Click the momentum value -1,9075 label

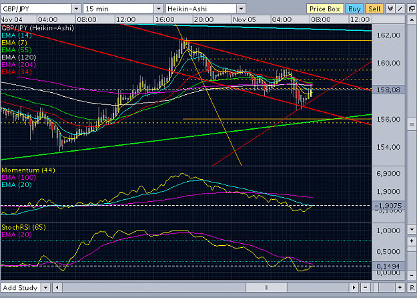coord(388,206)
